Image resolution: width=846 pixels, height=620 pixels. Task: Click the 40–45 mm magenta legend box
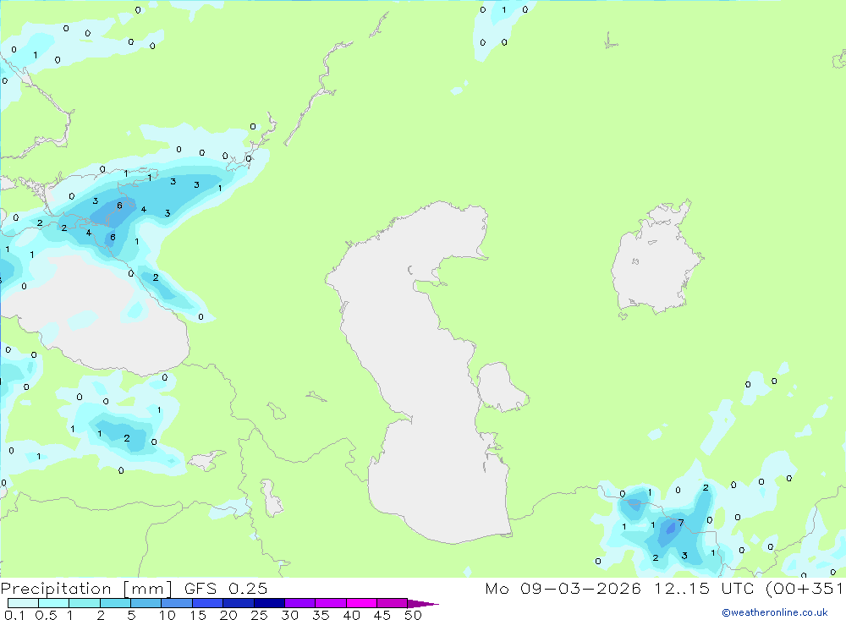(x=361, y=603)
